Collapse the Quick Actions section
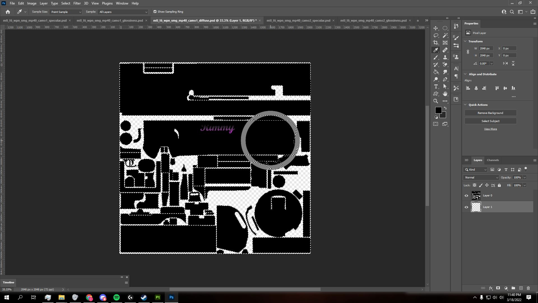The width and height of the screenshot is (538, 303). 465,105
